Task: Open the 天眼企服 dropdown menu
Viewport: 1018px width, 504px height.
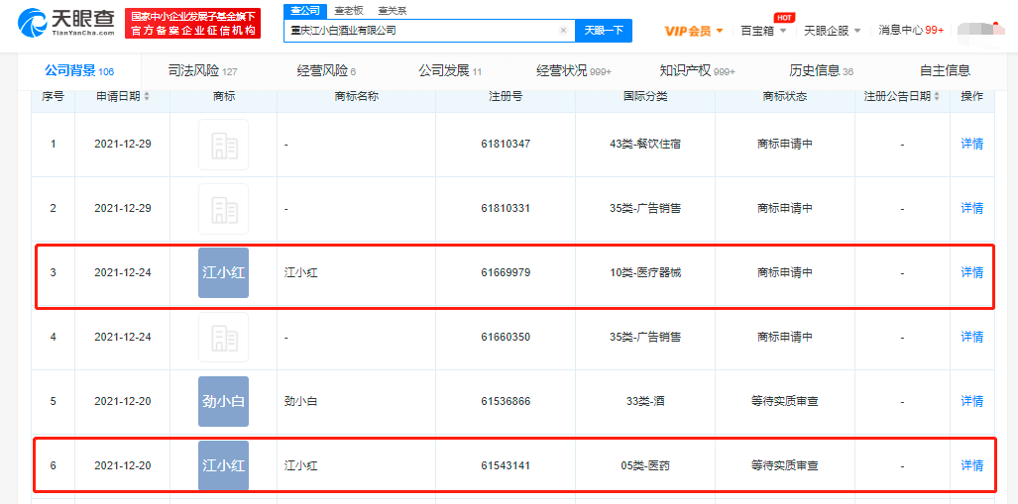Action: coord(833,31)
